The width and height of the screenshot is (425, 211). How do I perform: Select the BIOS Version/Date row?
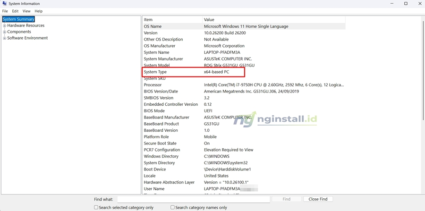coord(244,91)
